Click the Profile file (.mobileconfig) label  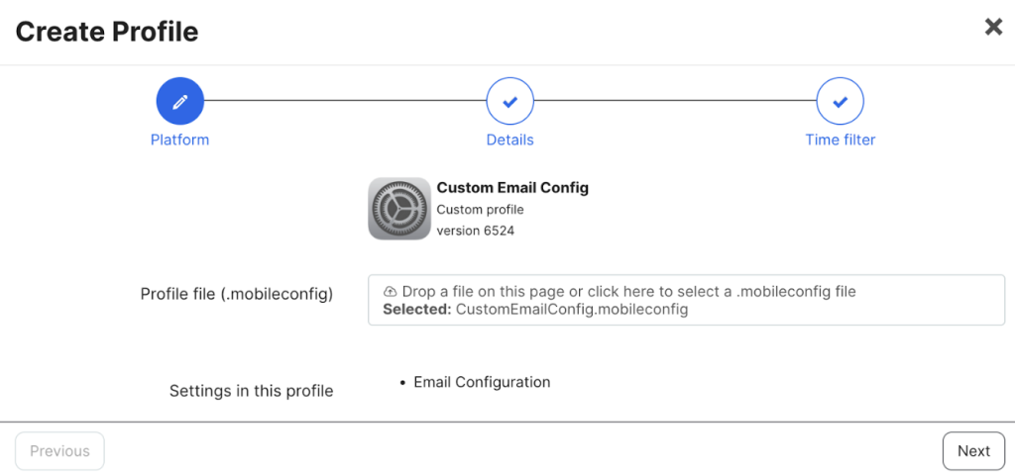tap(237, 295)
